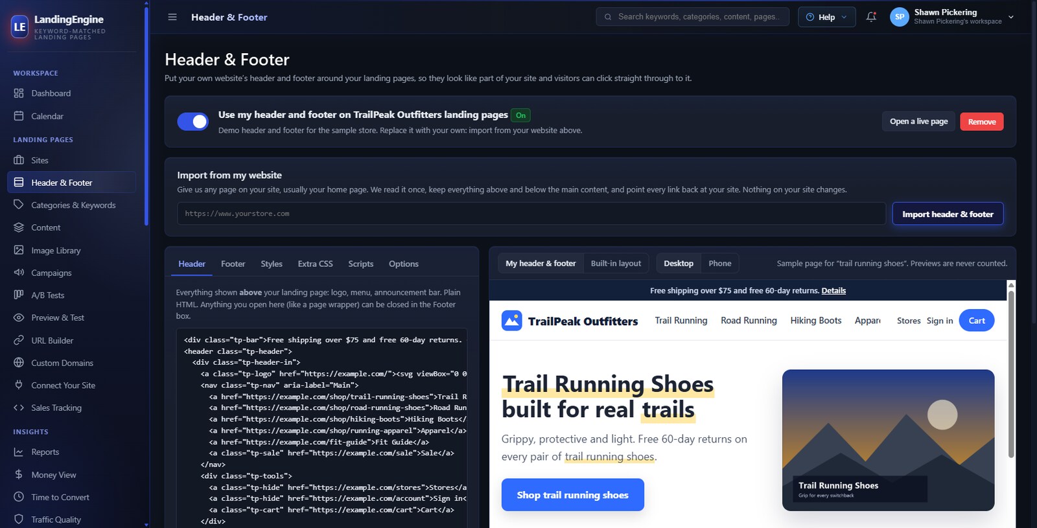Click the Content layers icon

(x=19, y=227)
